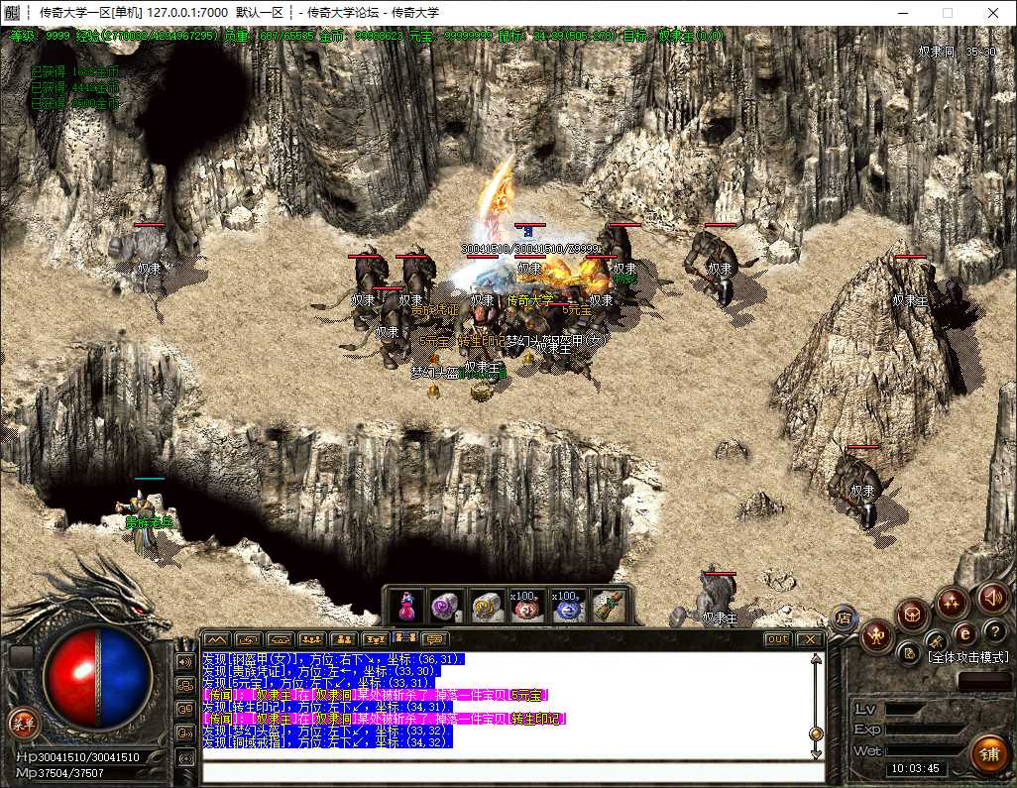Click the 贵族凭证 dropped item label
Screen dimensions: 1017x788
[x=434, y=310]
